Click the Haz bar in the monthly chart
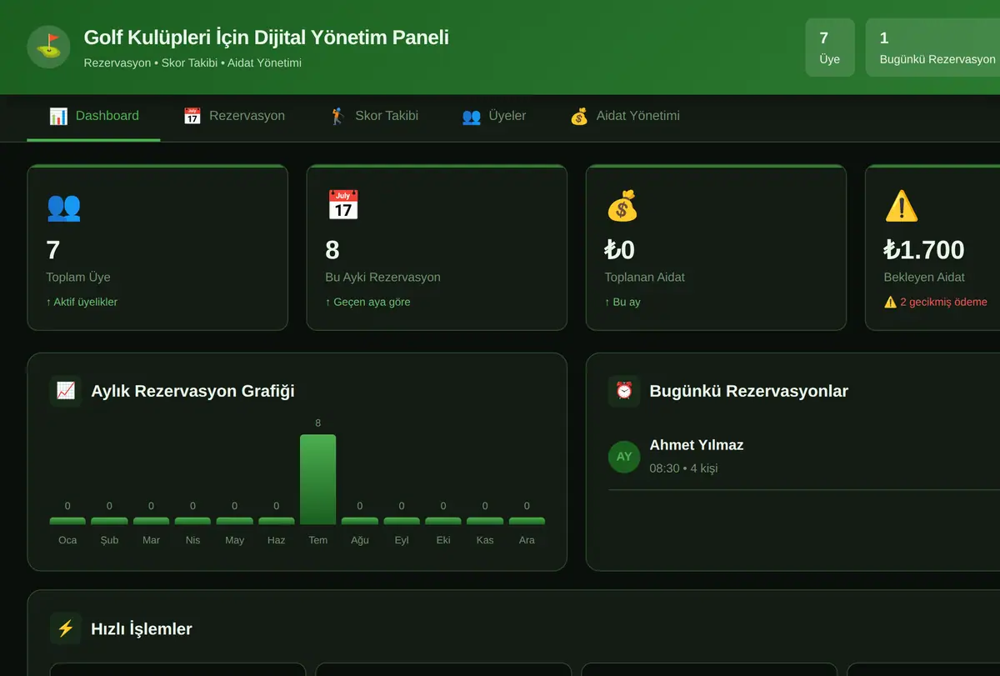Viewport: 1000px width, 676px height. click(x=276, y=521)
